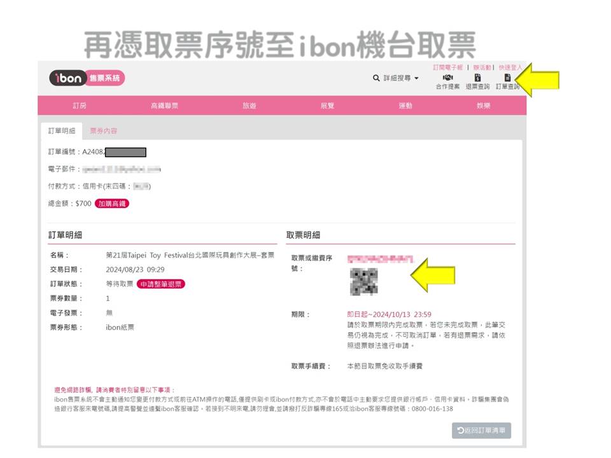Click the ibon 售票系統 logo

point(87,78)
